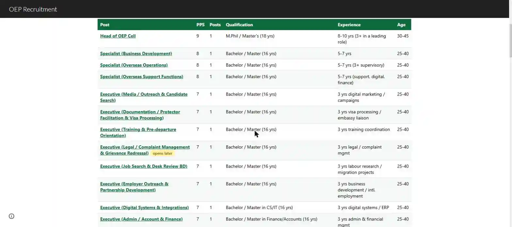Open Specialist (Overseas Support Functions) link
The image size is (512, 227).
click(x=142, y=77)
